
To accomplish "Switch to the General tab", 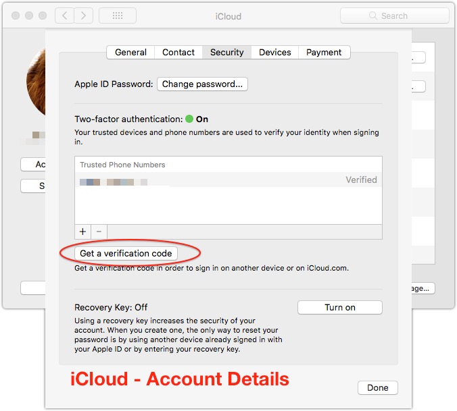I will (x=130, y=53).
